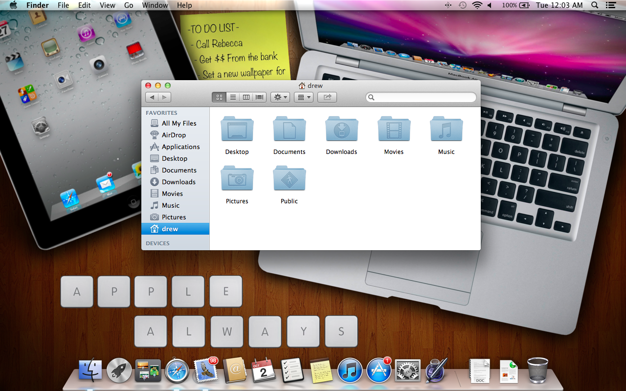Viewport: 626px width, 391px height.
Task: Click the Share toolbar button
Action: 327,97
